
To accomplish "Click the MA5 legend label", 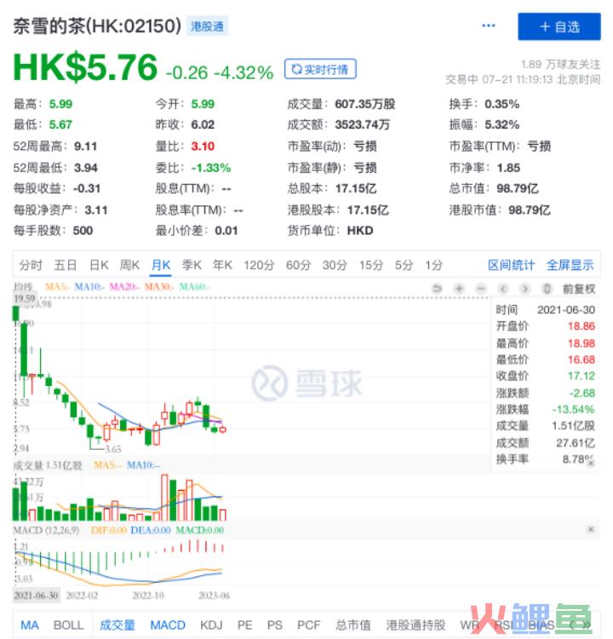I will point(57,287).
